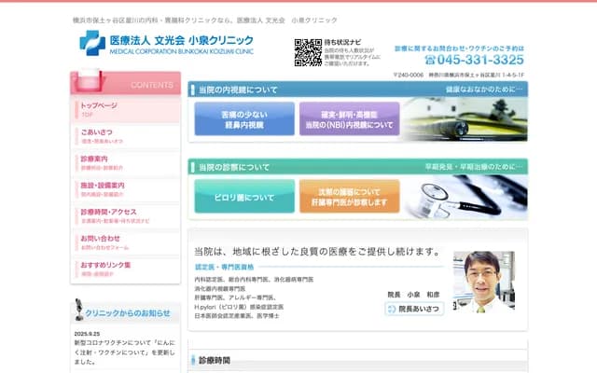Click the H.pylori（ピロリ菌）qualification line
Viewport: 597px width, 373px height.
pos(239,307)
